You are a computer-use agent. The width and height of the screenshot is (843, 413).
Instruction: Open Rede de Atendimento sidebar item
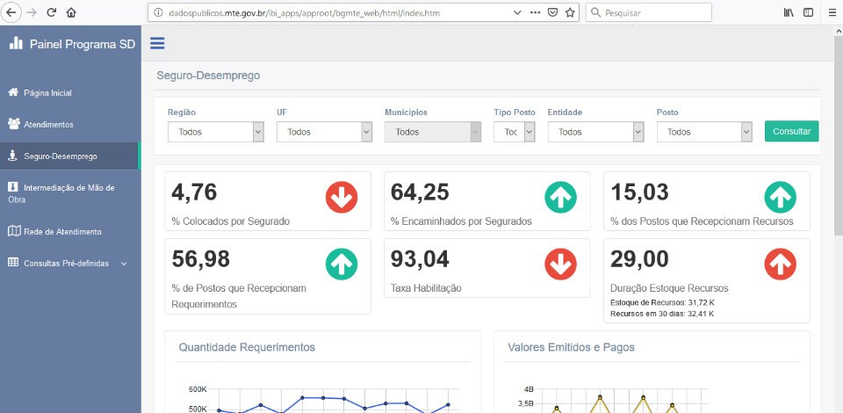click(x=61, y=232)
